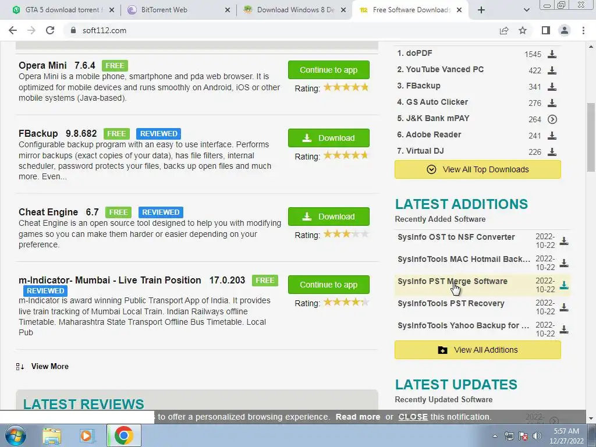
Task: Click the download icon next to YouTube Vanced PC
Action: coord(552,70)
